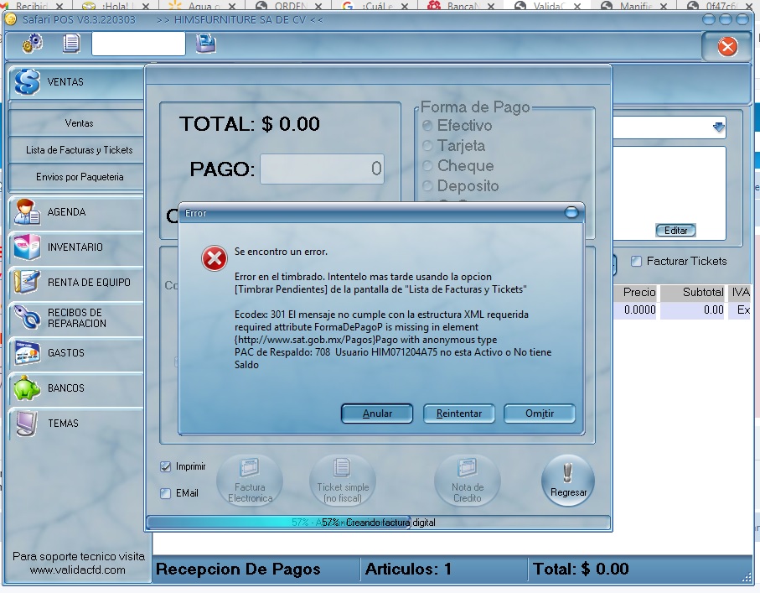Click the 0.0000 price cell

635,310
